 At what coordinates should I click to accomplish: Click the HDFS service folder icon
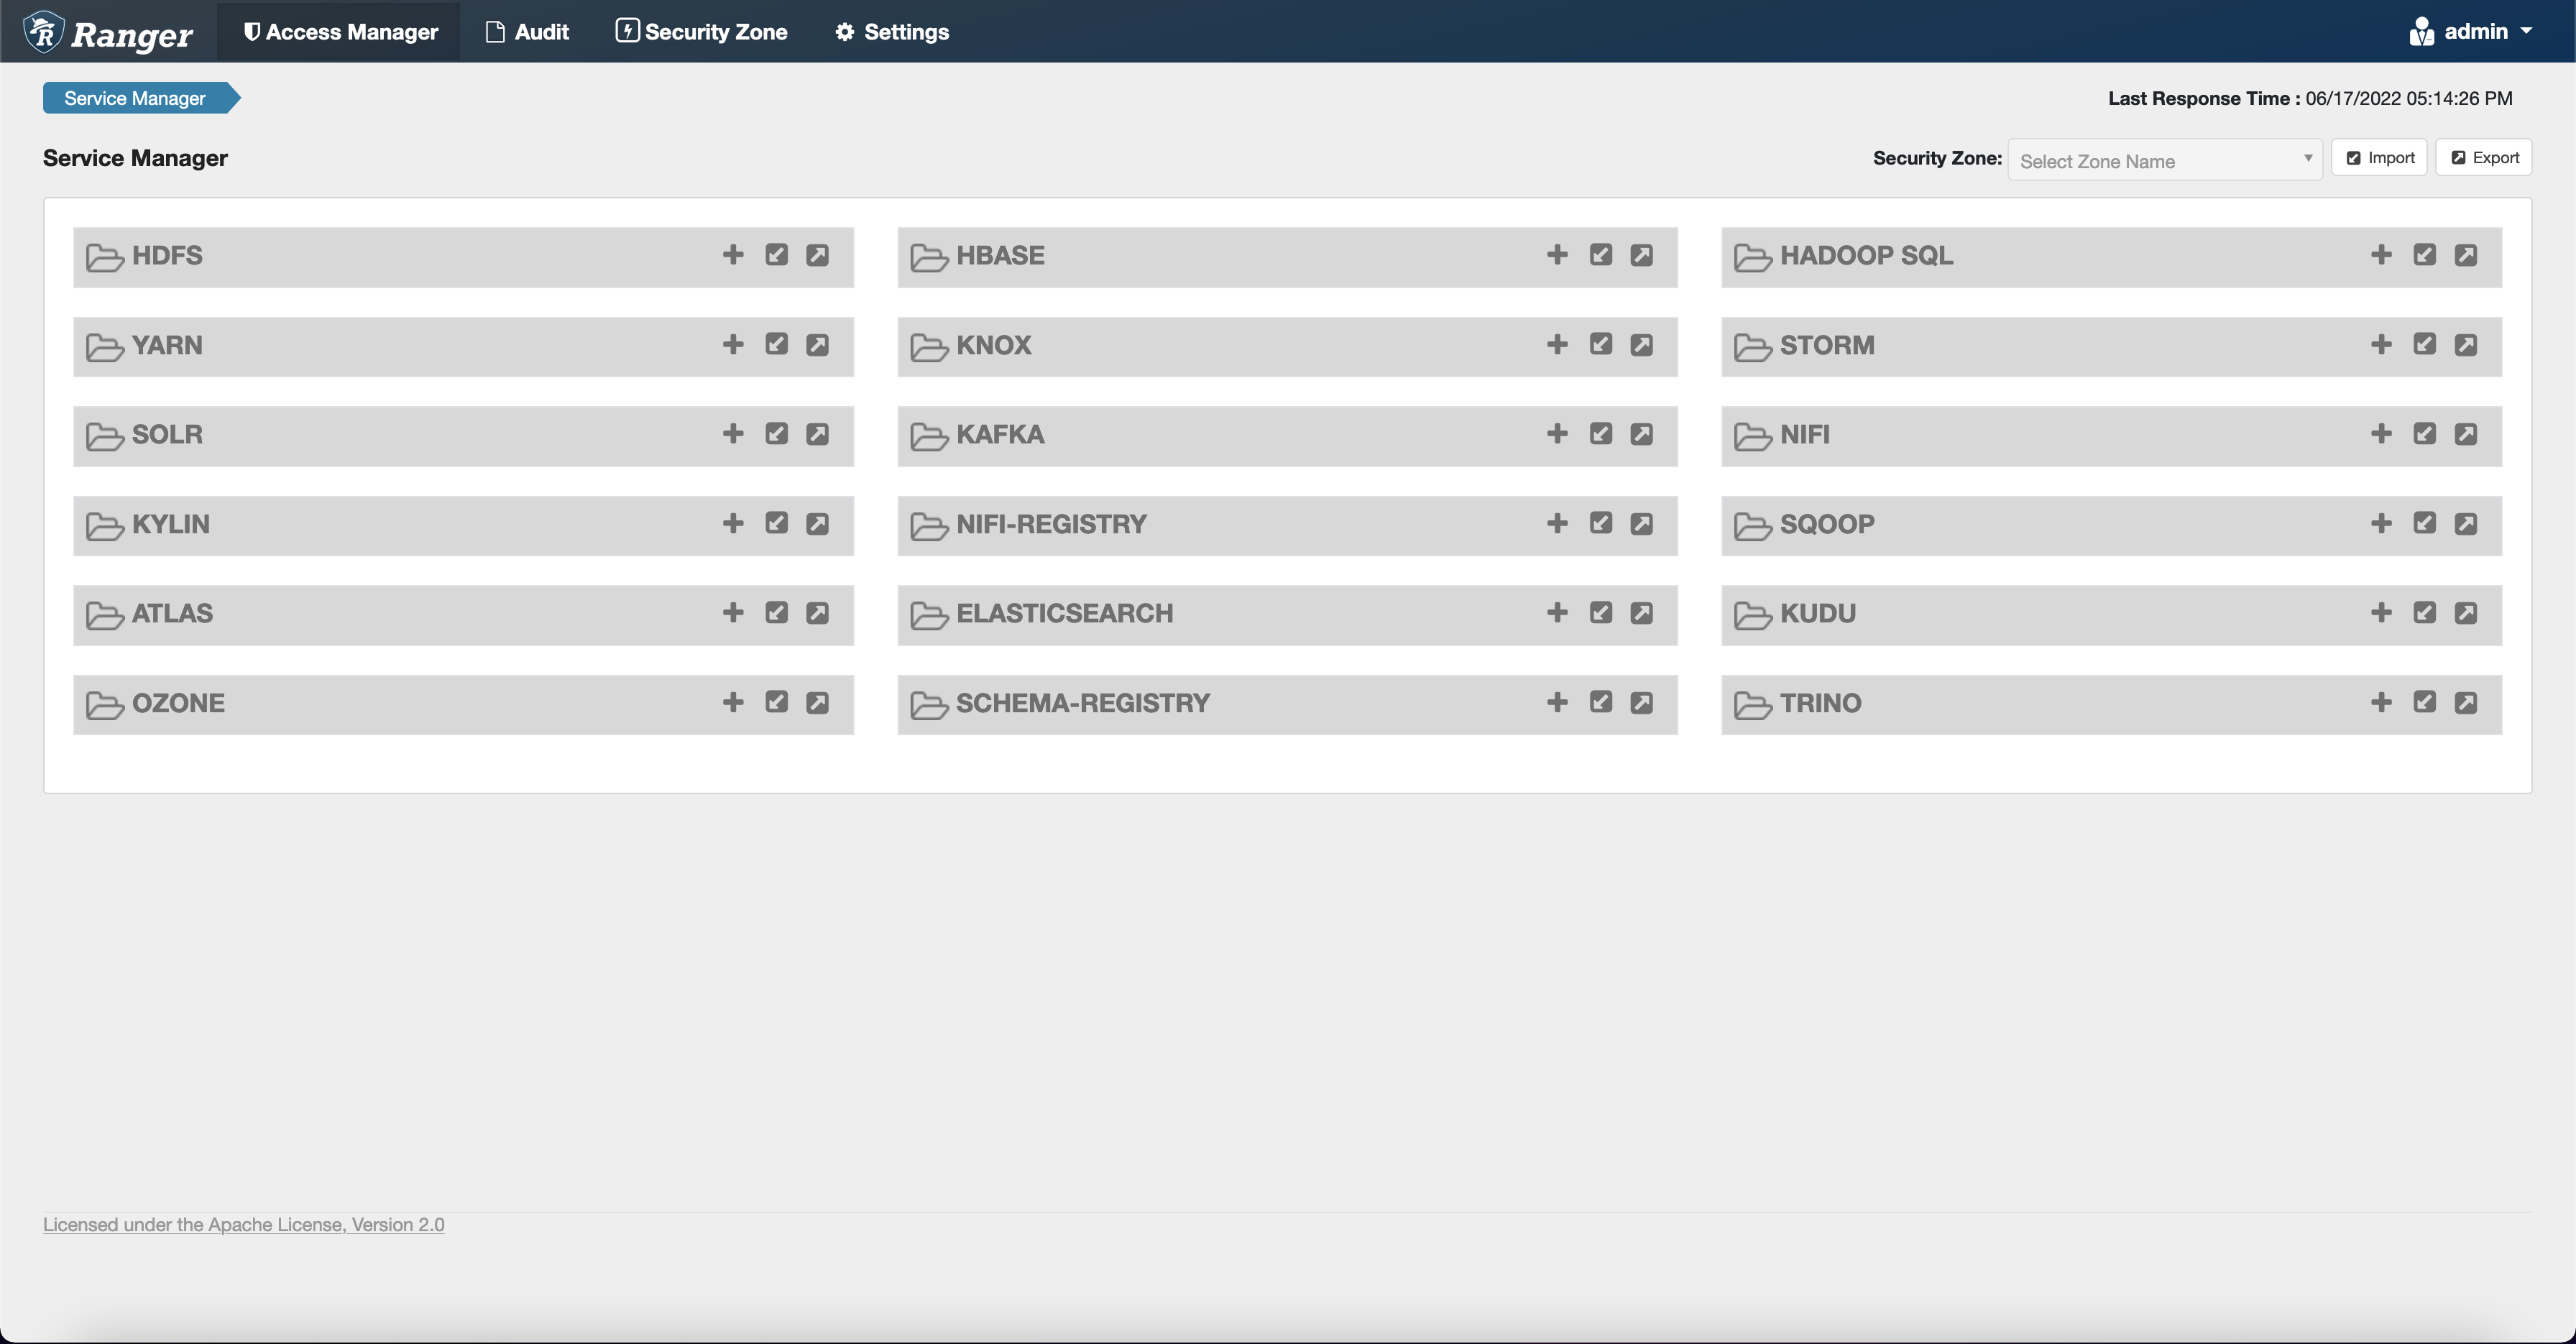coord(104,256)
